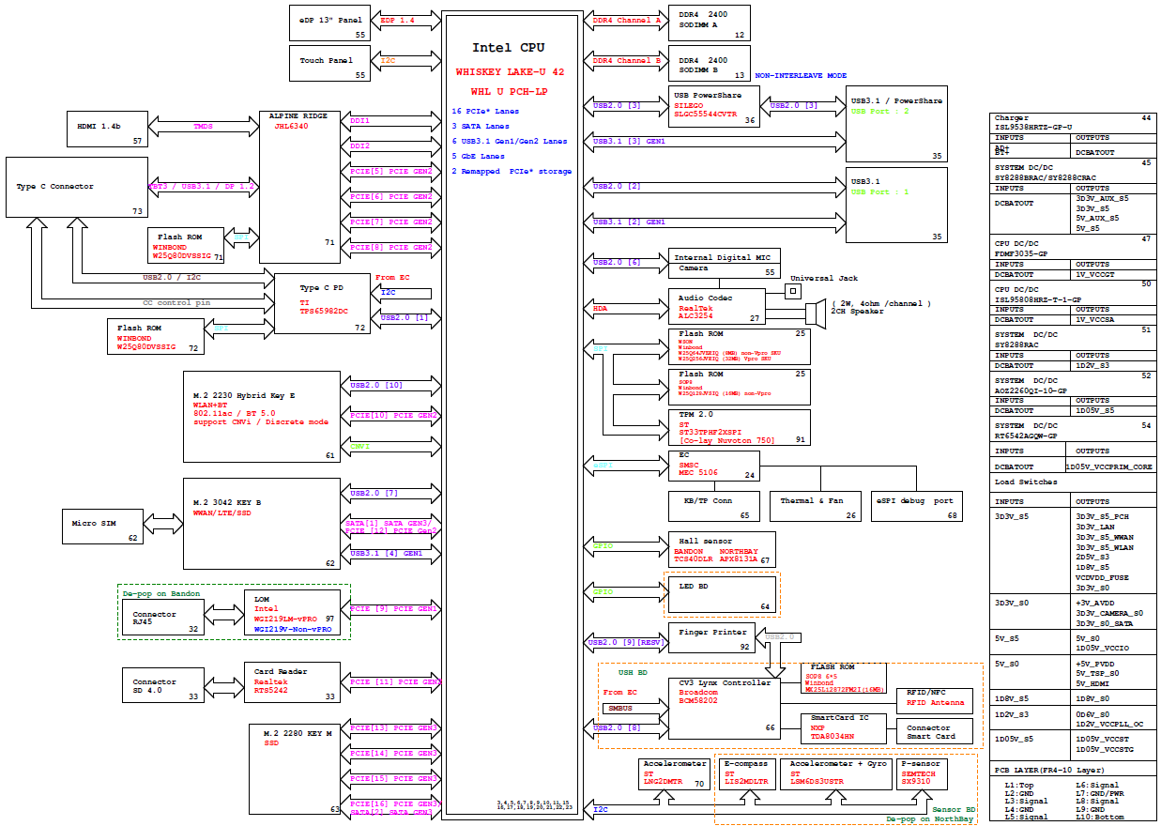Click the USB2.0 [9][RESV] label
1161x826 pixels.
pos(625,643)
